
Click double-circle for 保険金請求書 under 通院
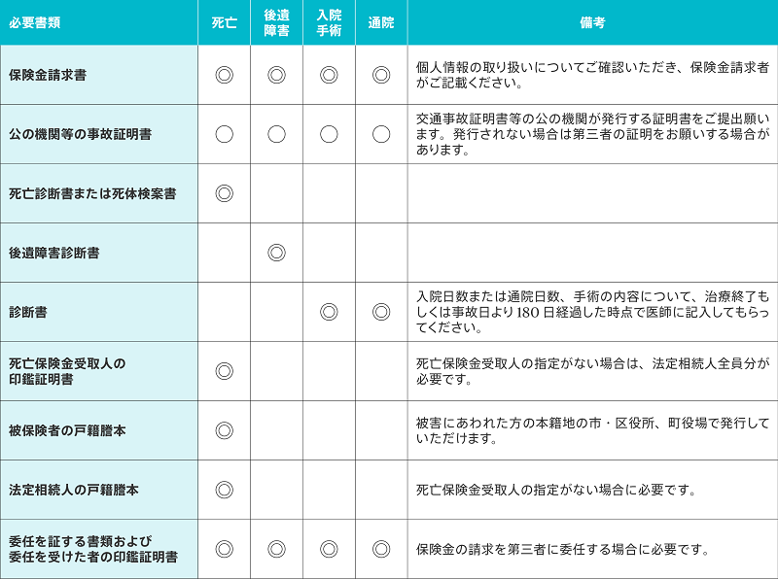click(x=381, y=75)
